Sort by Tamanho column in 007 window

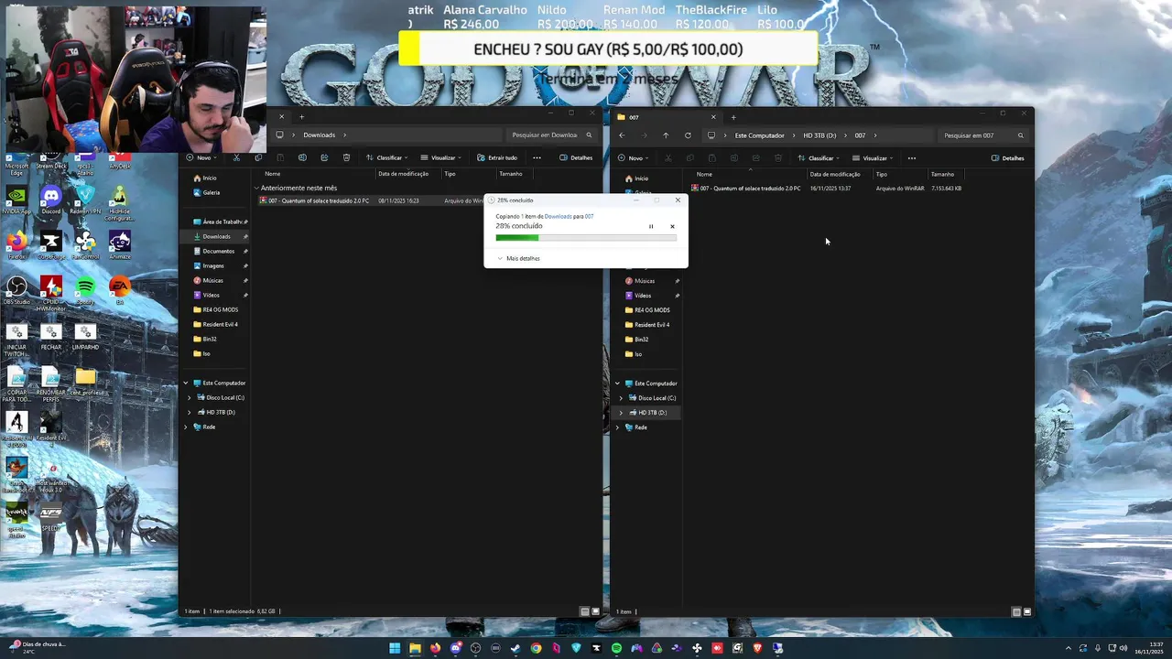[x=942, y=174]
